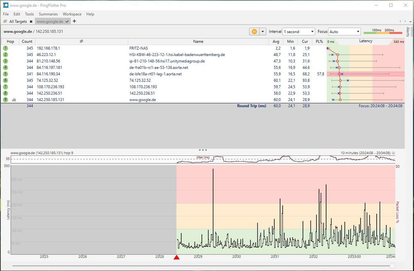The width and height of the screenshot is (414, 271).
Task: Add a new target tab with plus
Action: [x=74, y=21]
